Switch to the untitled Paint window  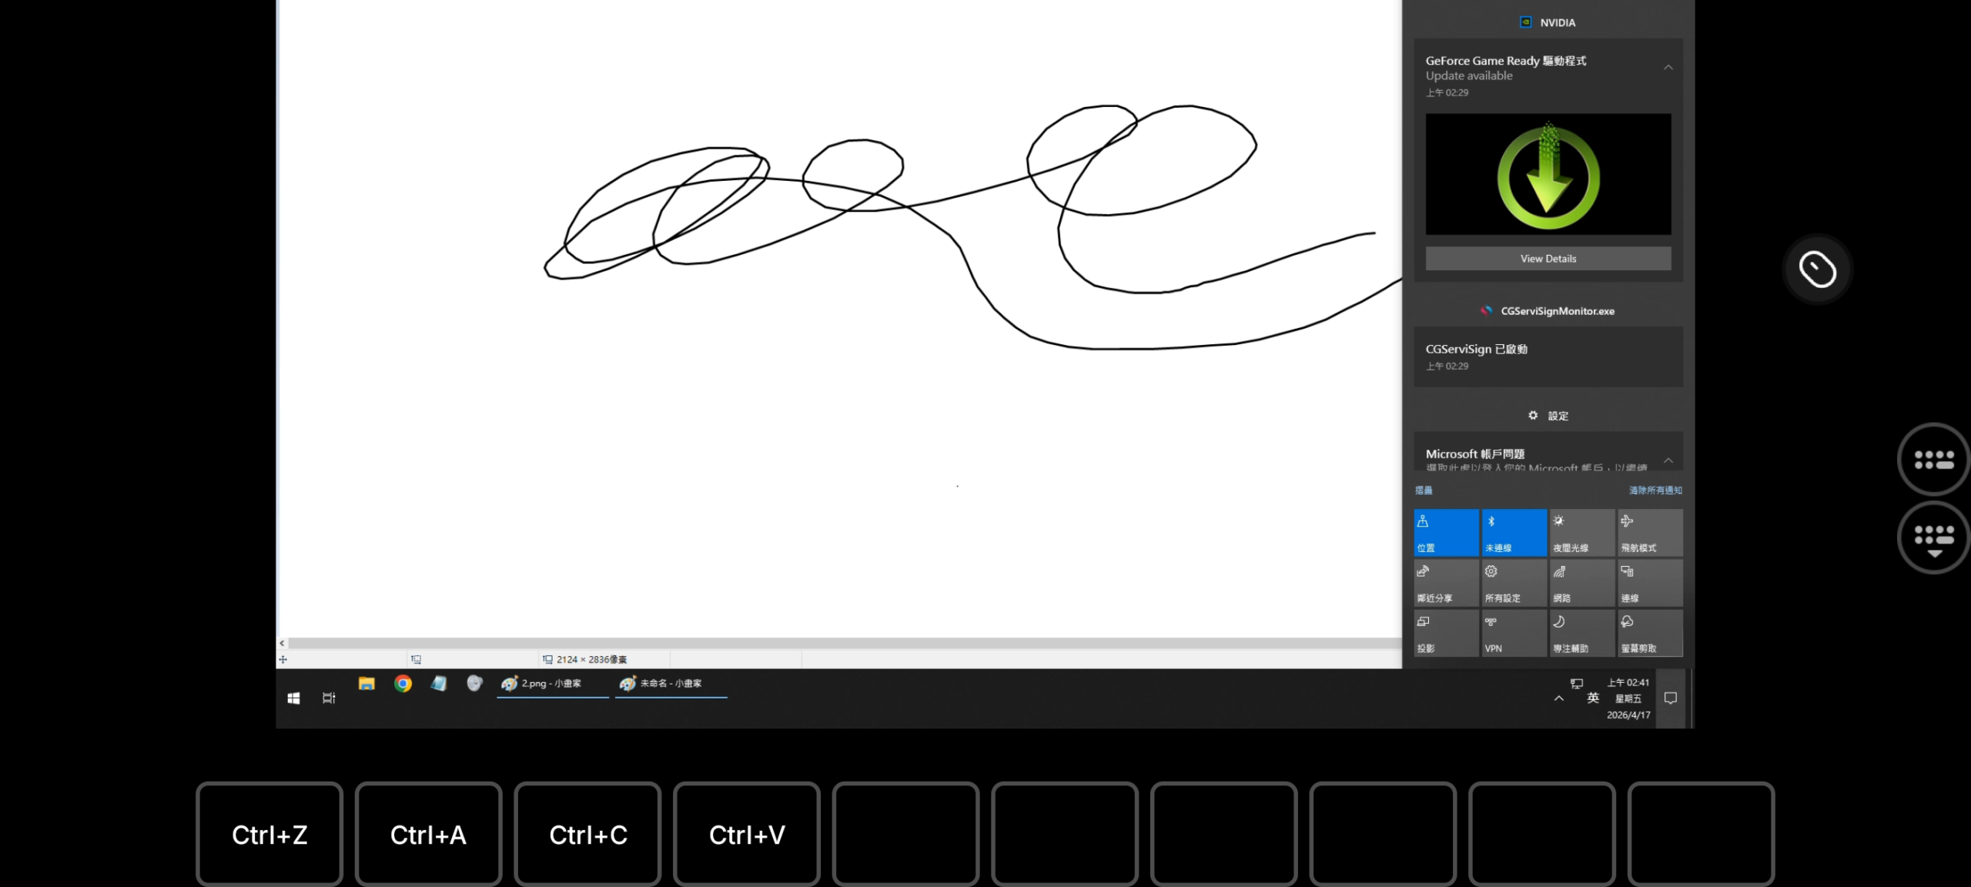pyautogui.click(x=671, y=684)
